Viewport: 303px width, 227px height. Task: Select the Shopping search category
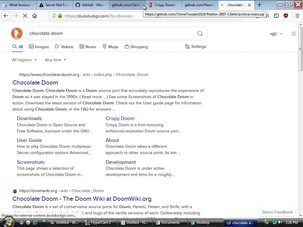pos(136,47)
